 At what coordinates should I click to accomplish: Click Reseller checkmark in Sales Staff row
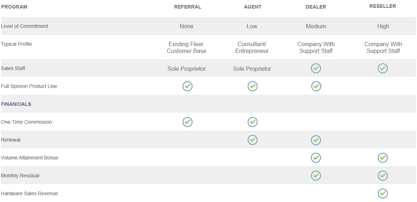[383, 68]
